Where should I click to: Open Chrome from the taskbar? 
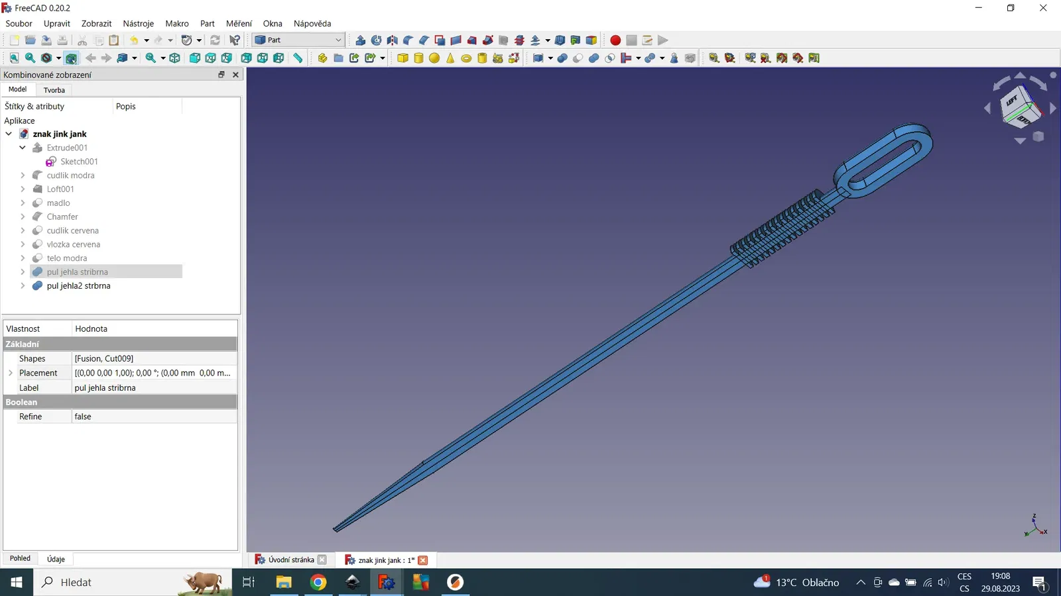(x=318, y=582)
